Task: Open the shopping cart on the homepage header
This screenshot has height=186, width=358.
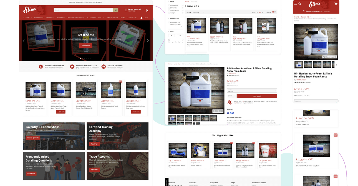Action: 147,11
